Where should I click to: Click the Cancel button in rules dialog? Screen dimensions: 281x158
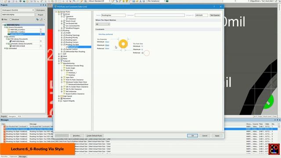205,136
